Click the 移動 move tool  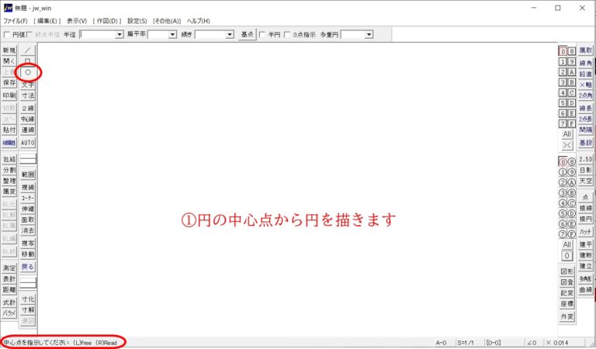tap(28, 254)
